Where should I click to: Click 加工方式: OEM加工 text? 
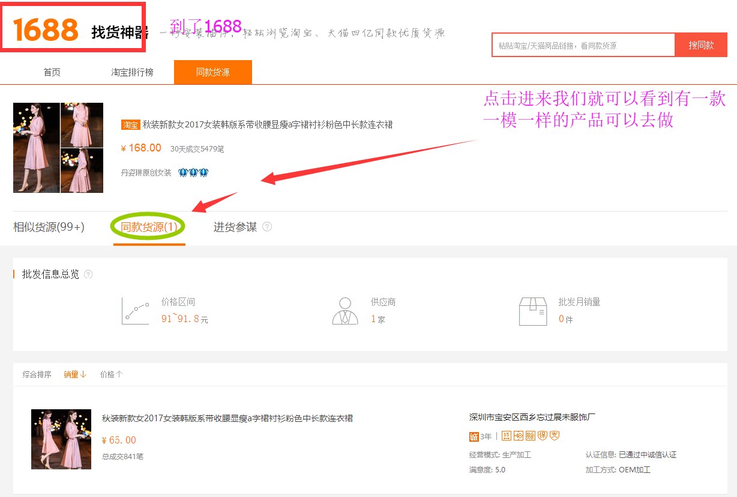pyautogui.click(x=618, y=470)
